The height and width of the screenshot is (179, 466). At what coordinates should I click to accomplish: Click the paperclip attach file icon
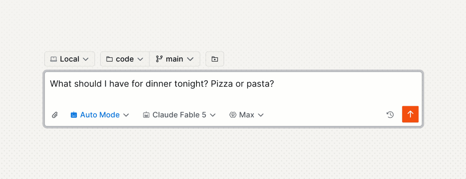pos(55,115)
